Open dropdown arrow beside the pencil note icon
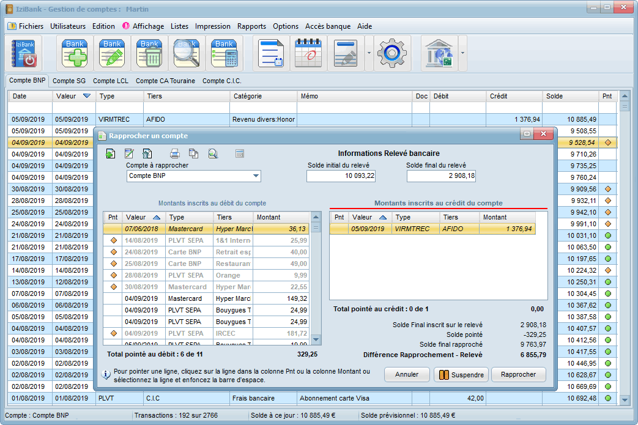 (368, 53)
